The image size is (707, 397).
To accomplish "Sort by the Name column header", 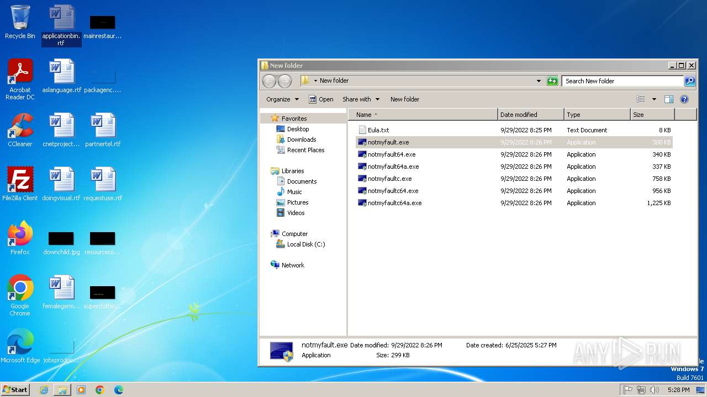I will 423,115.
